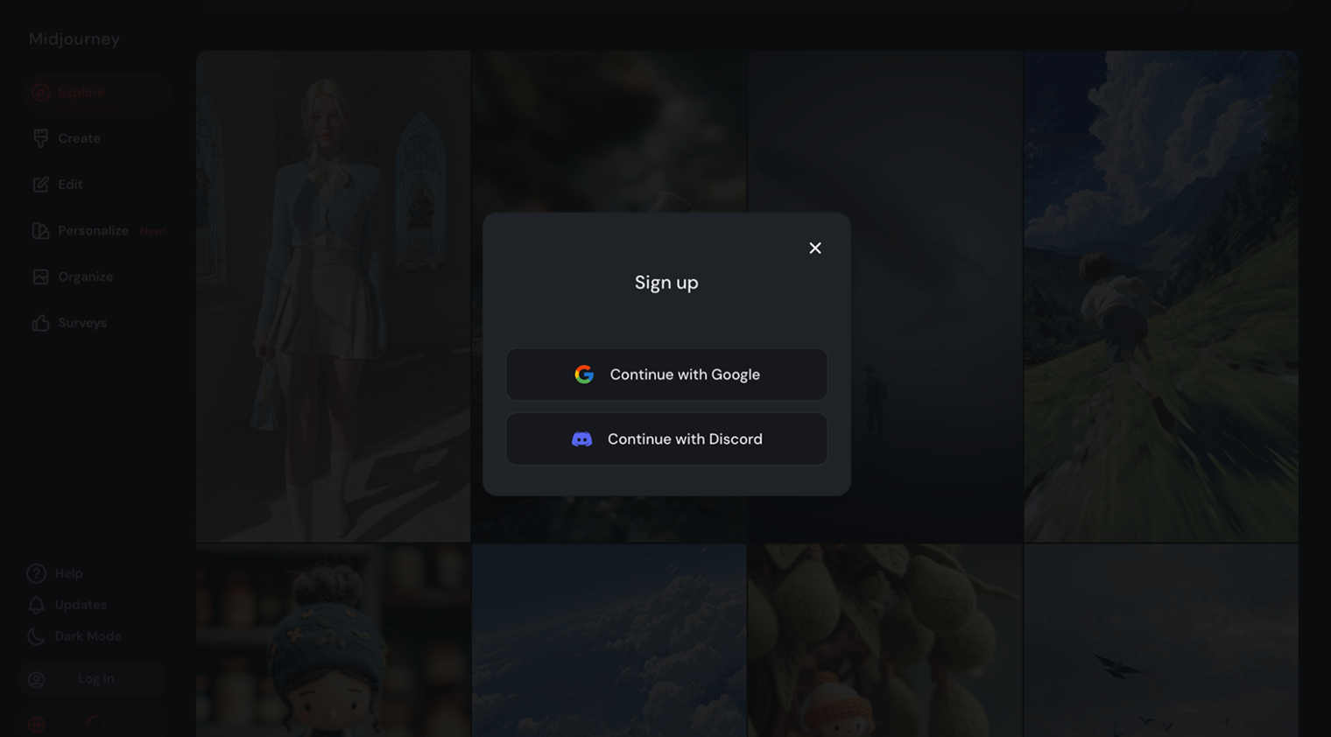Click the Dark Mode moon icon
The image size is (1331, 737).
(36, 636)
